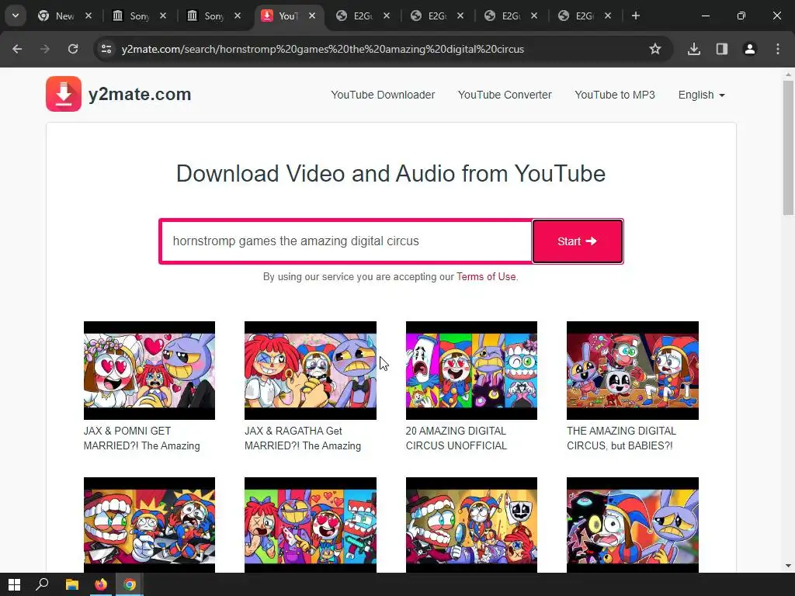Close the active YouTube downloader tab
Screen dimensions: 795x596
point(312,16)
